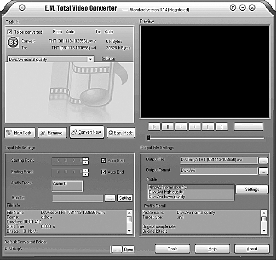276x260 pixels.
Task: Click Convert Now
Action: click(x=87, y=132)
